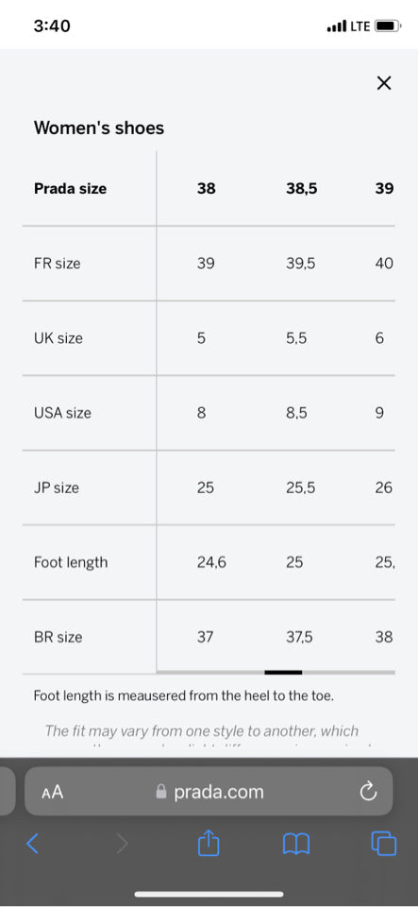Viewport: 418px width, 907px height.
Task: Tap the JP size value 25
Action: point(205,488)
